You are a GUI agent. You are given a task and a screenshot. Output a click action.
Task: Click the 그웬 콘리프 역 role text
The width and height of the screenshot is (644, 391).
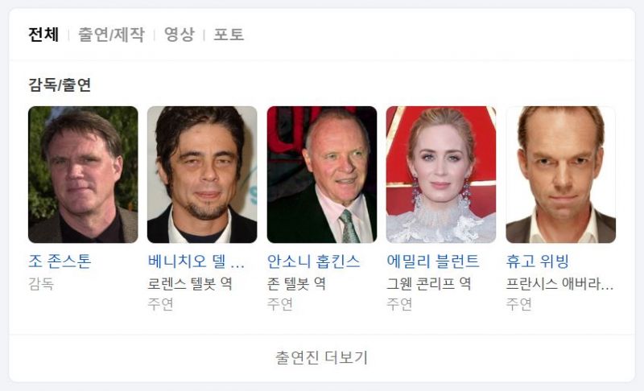428,283
